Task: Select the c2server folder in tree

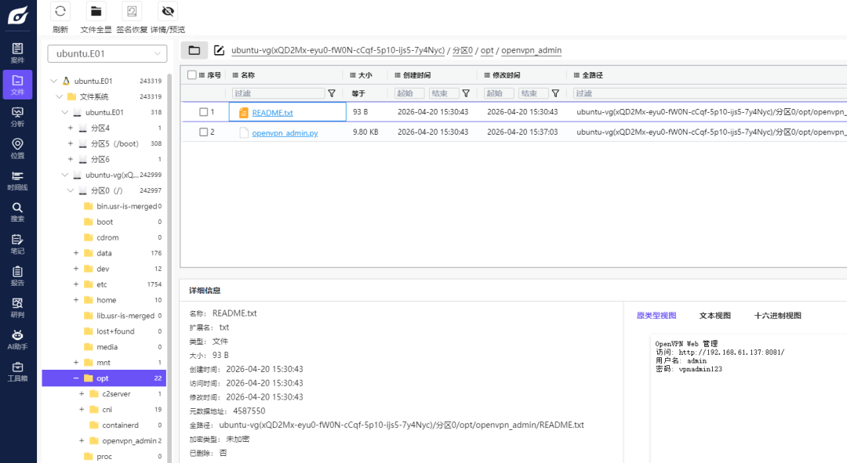Action: tap(116, 394)
